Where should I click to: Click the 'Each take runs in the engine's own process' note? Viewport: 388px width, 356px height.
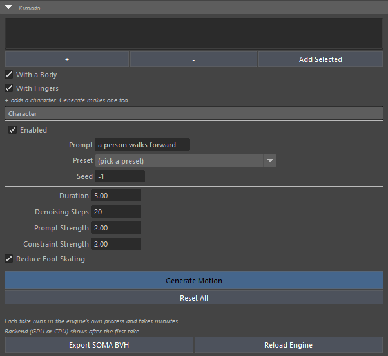point(92,321)
